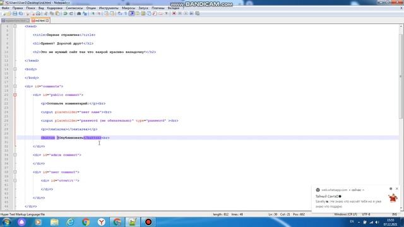404x227 pixels.
Task: Collapse the red fold marker at line 20
Action: (x=15, y=95)
